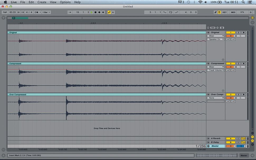Toggle Post on the A Reverb return
Viewport: 256px width, 160px height.
243,138
